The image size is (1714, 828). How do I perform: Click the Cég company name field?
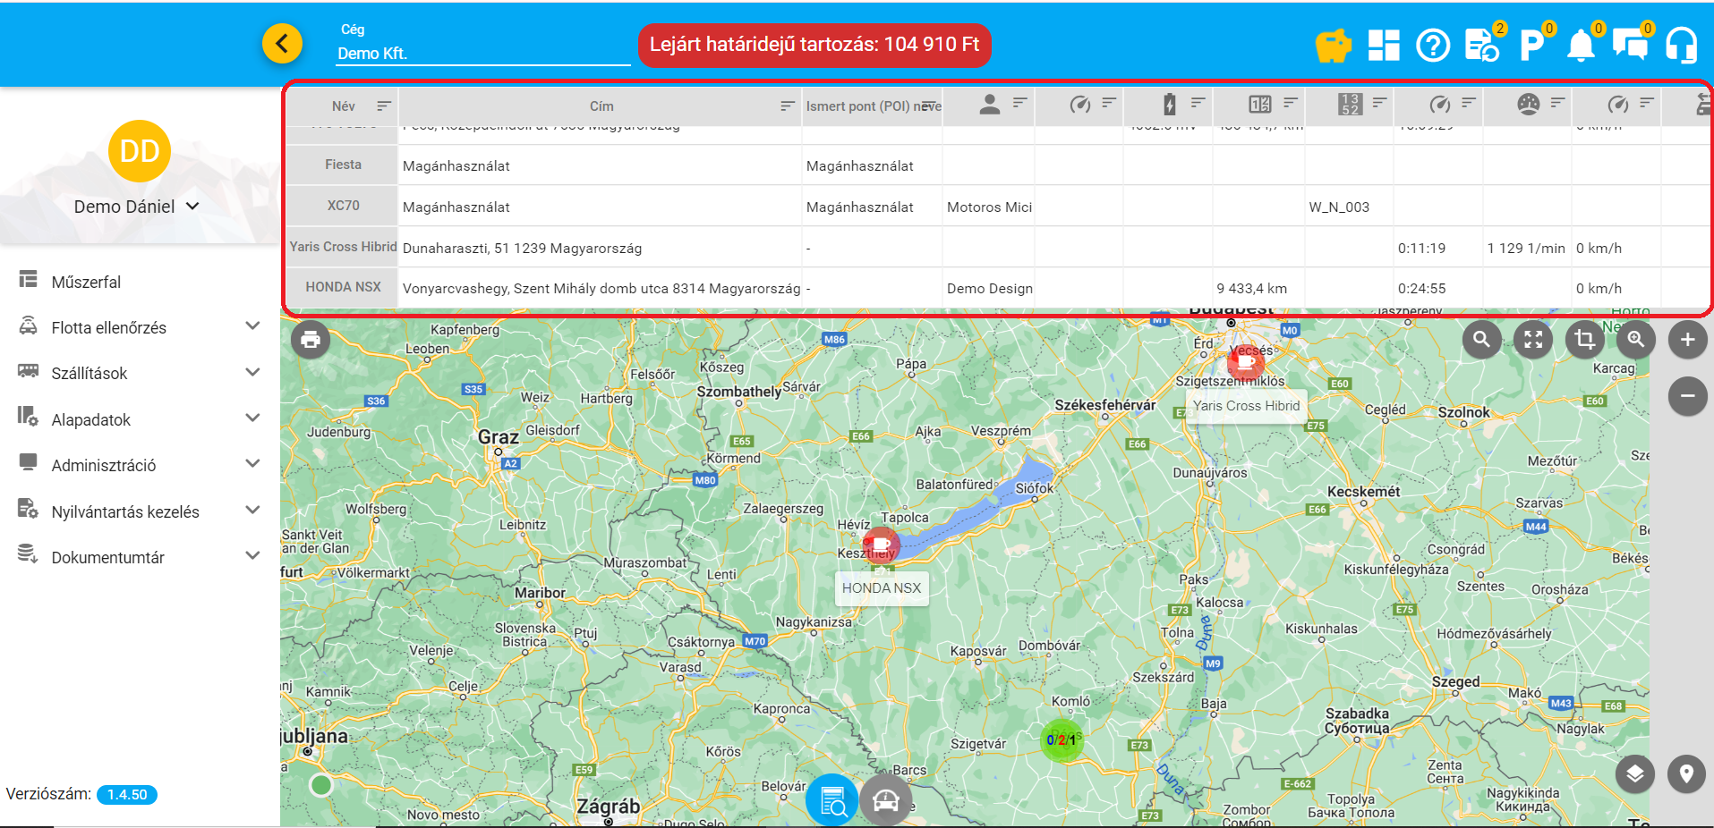(482, 54)
